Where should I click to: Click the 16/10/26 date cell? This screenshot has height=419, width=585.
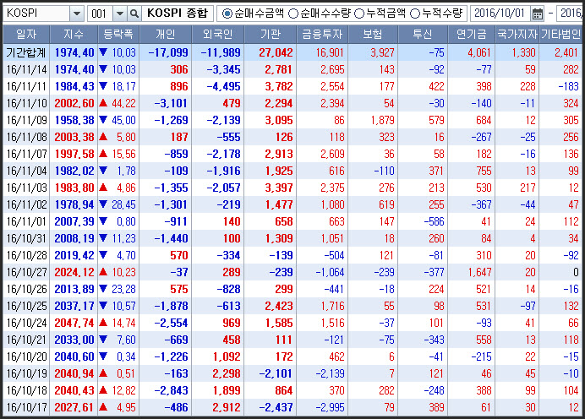(x=26, y=289)
